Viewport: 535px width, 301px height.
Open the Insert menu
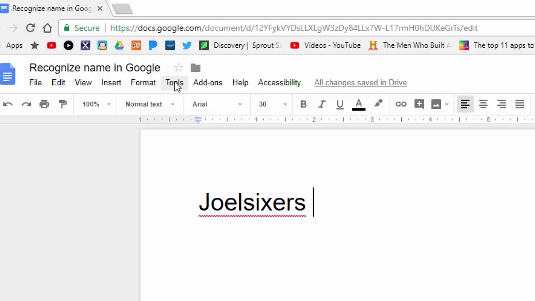111,83
